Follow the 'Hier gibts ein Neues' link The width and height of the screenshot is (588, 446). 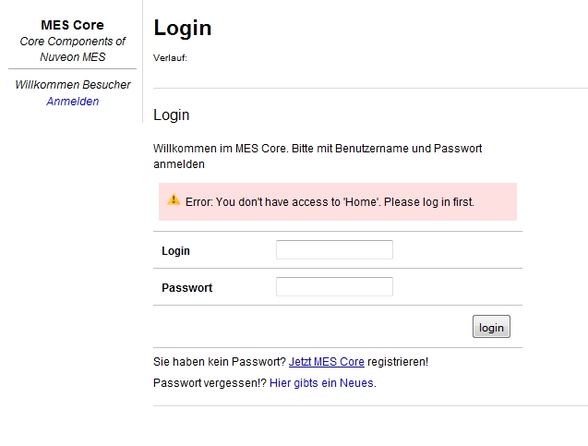322,382
